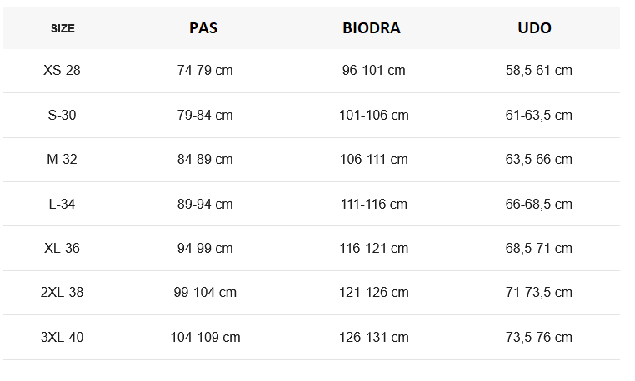Select the M-32 size cell
The height and width of the screenshot is (381, 635).
62,160
